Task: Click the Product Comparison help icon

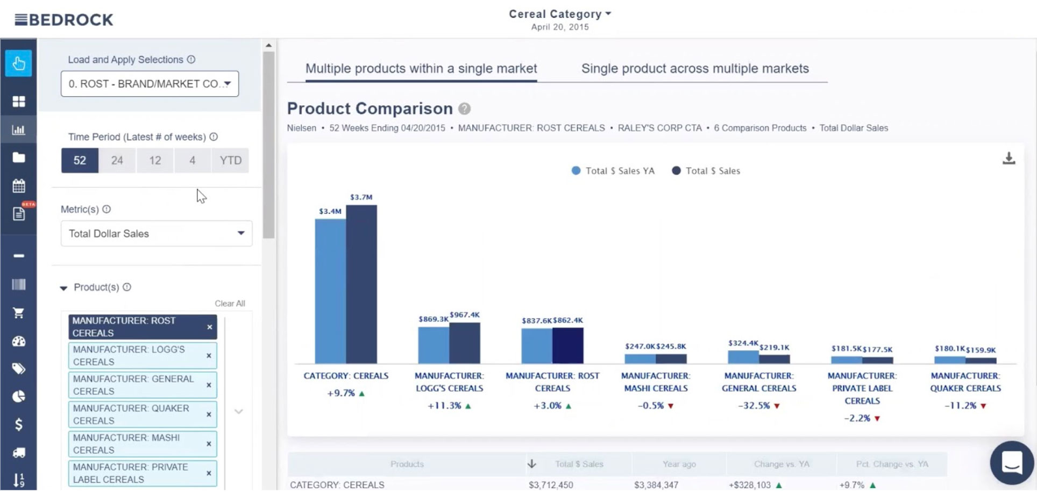Action: tap(465, 109)
